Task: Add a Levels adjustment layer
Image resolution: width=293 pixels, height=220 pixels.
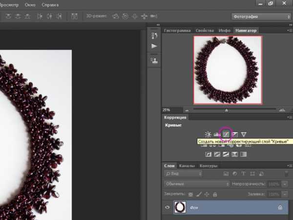Action: point(217,134)
